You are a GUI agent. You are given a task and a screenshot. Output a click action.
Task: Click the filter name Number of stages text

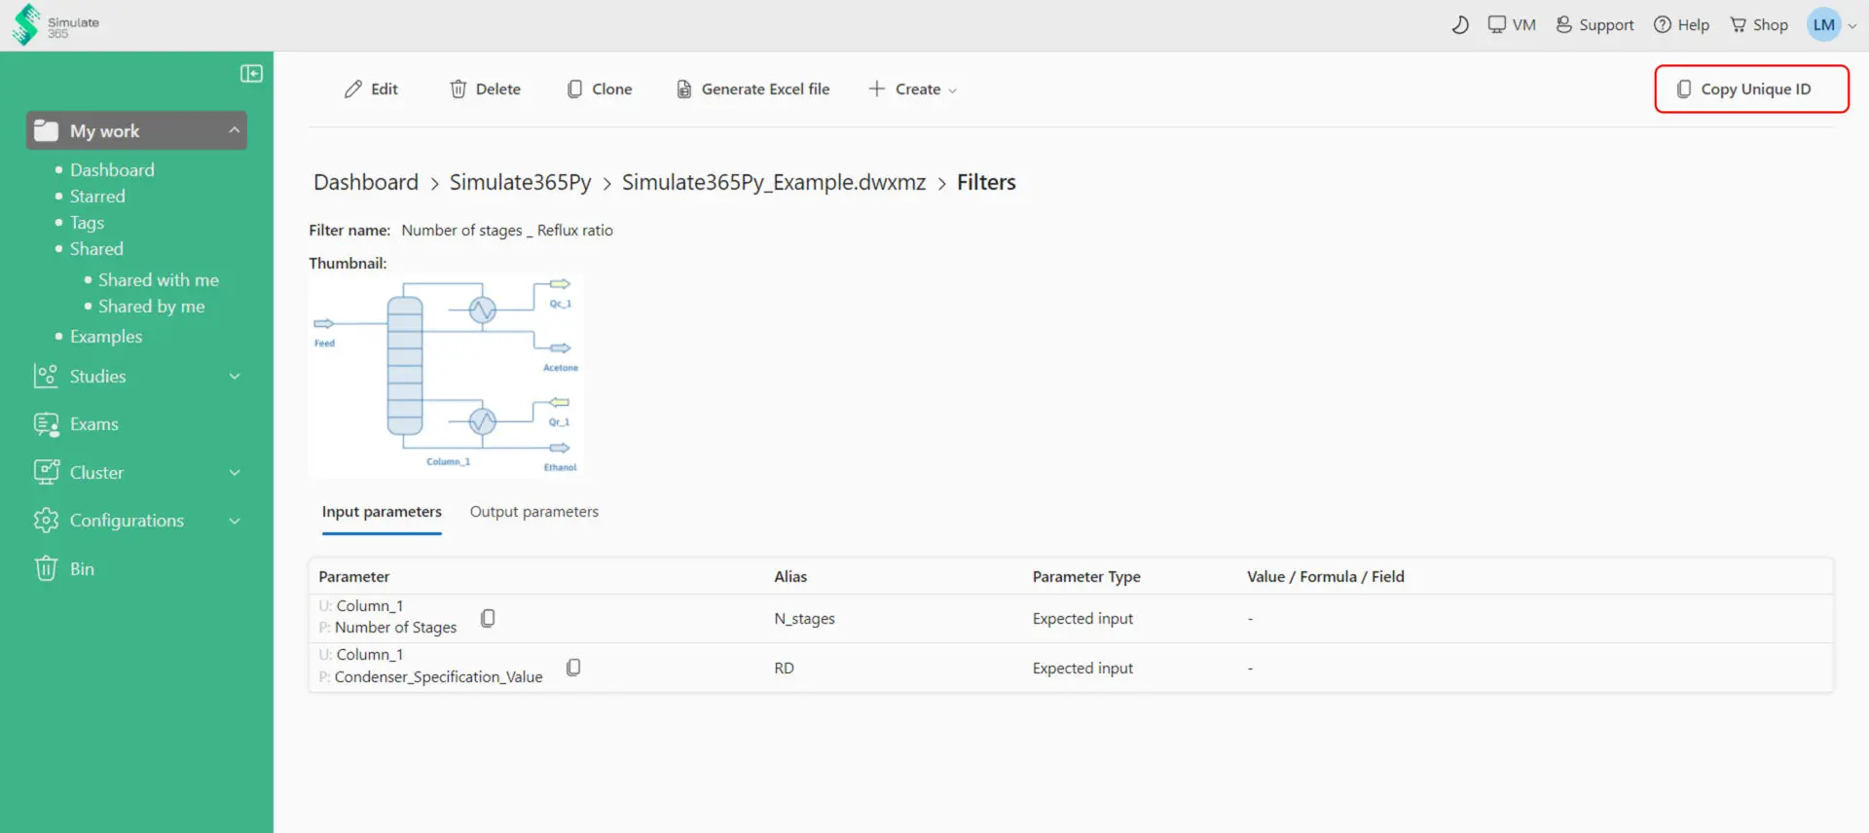coord(507,231)
